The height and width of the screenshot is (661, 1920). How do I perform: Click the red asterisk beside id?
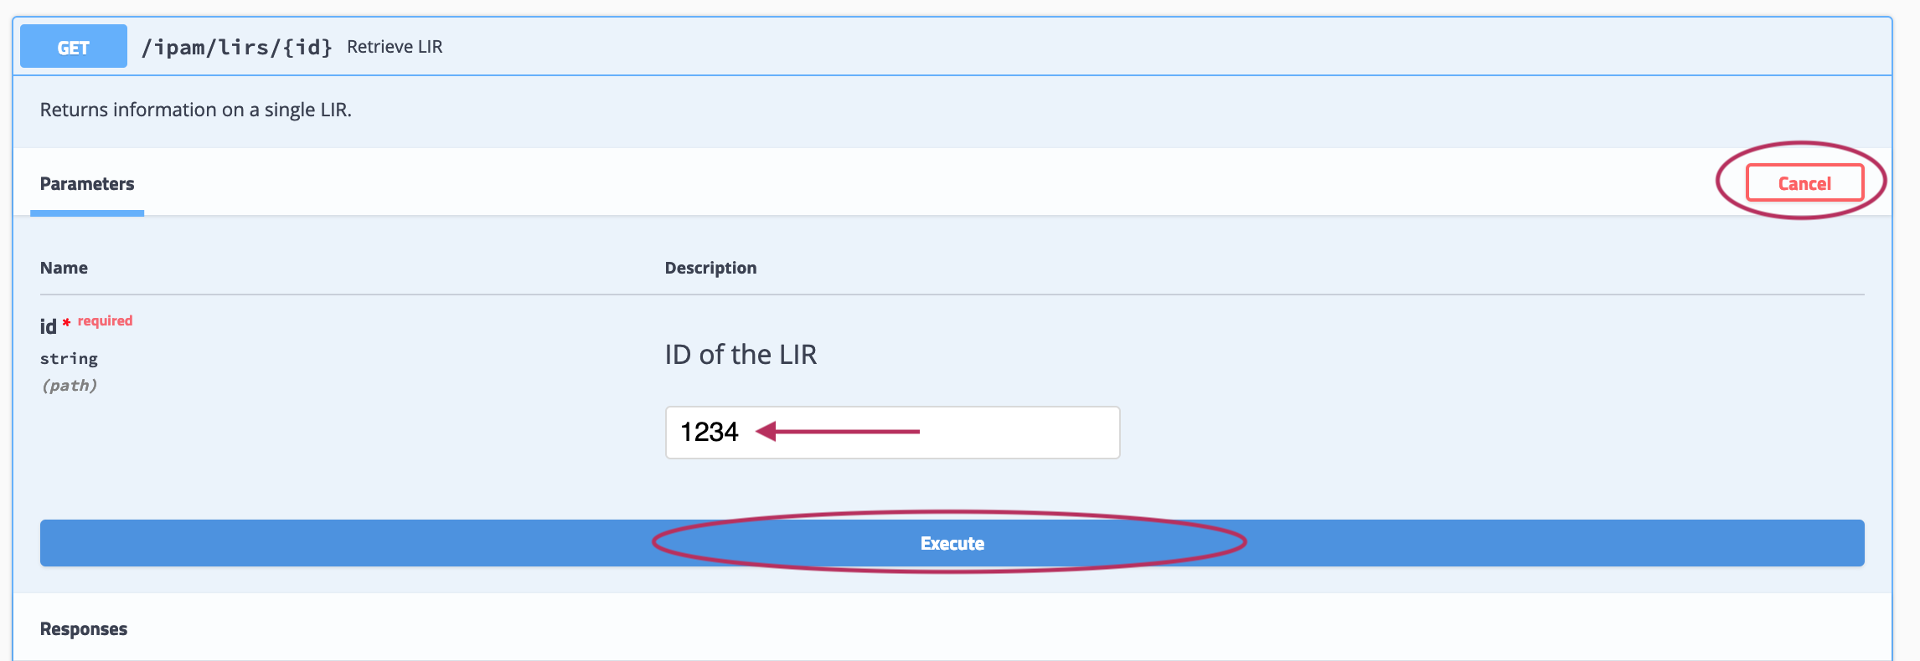pos(66,322)
